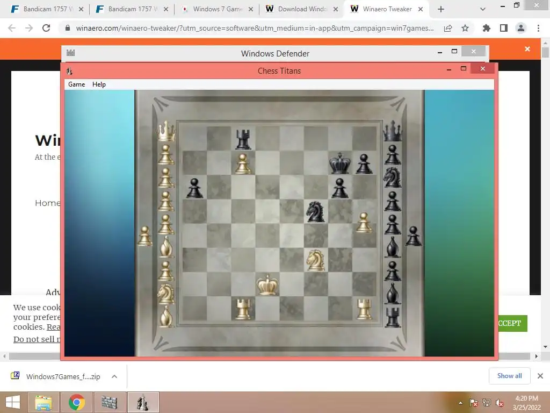550x413 pixels.
Task: Accept cookies button
Action: (512, 323)
